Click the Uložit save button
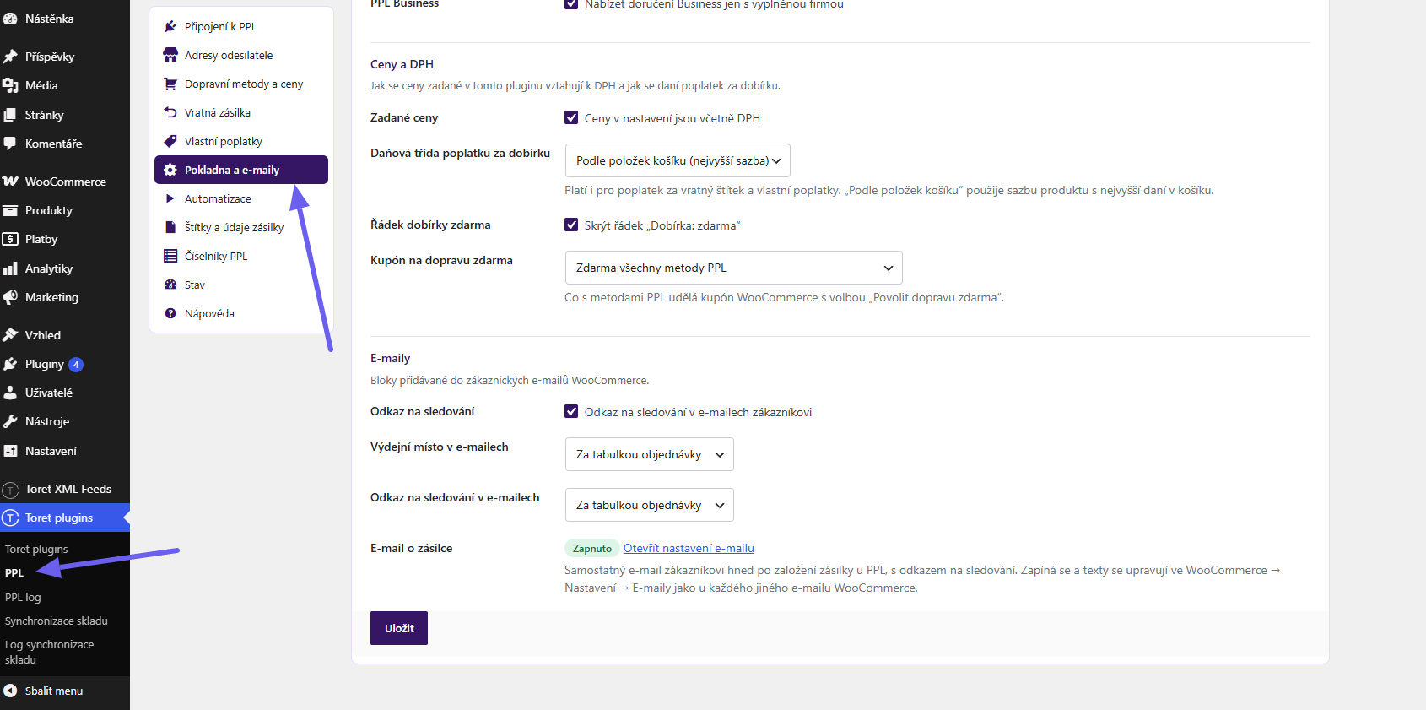Screen dimensions: 1426x710 pos(399,628)
